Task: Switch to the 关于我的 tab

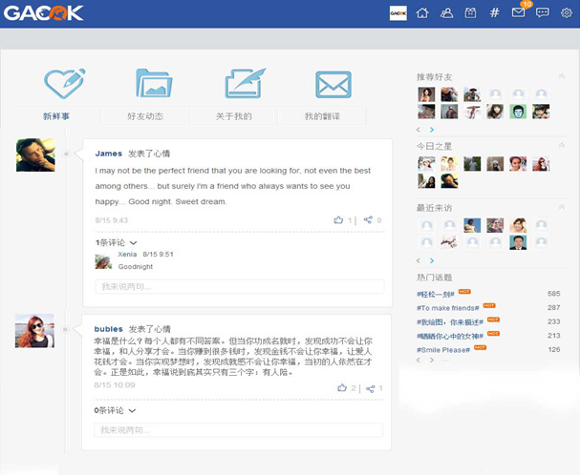Action: coord(234,116)
